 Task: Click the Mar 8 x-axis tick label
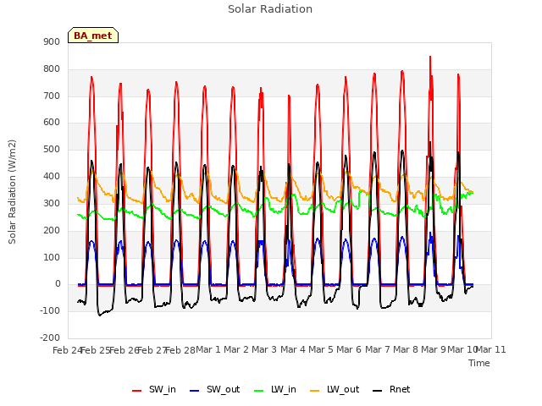tap(406, 350)
